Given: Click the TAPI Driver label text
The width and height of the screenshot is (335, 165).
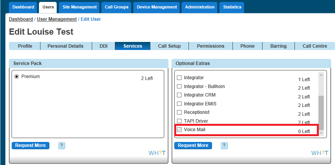Looking at the screenshot, I should [x=196, y=121].
